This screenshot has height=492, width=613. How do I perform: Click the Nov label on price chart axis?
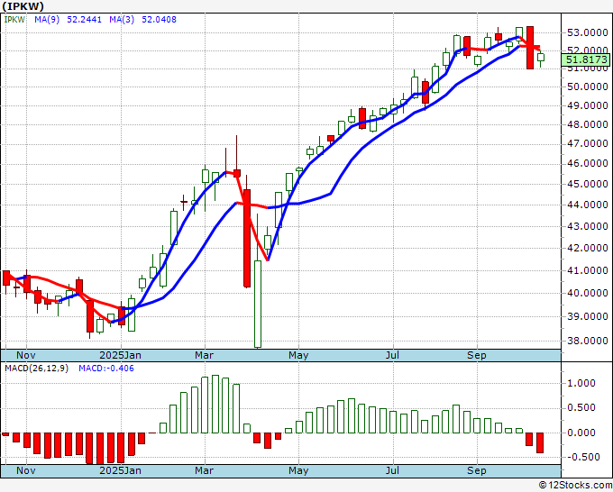click(26, 355)
